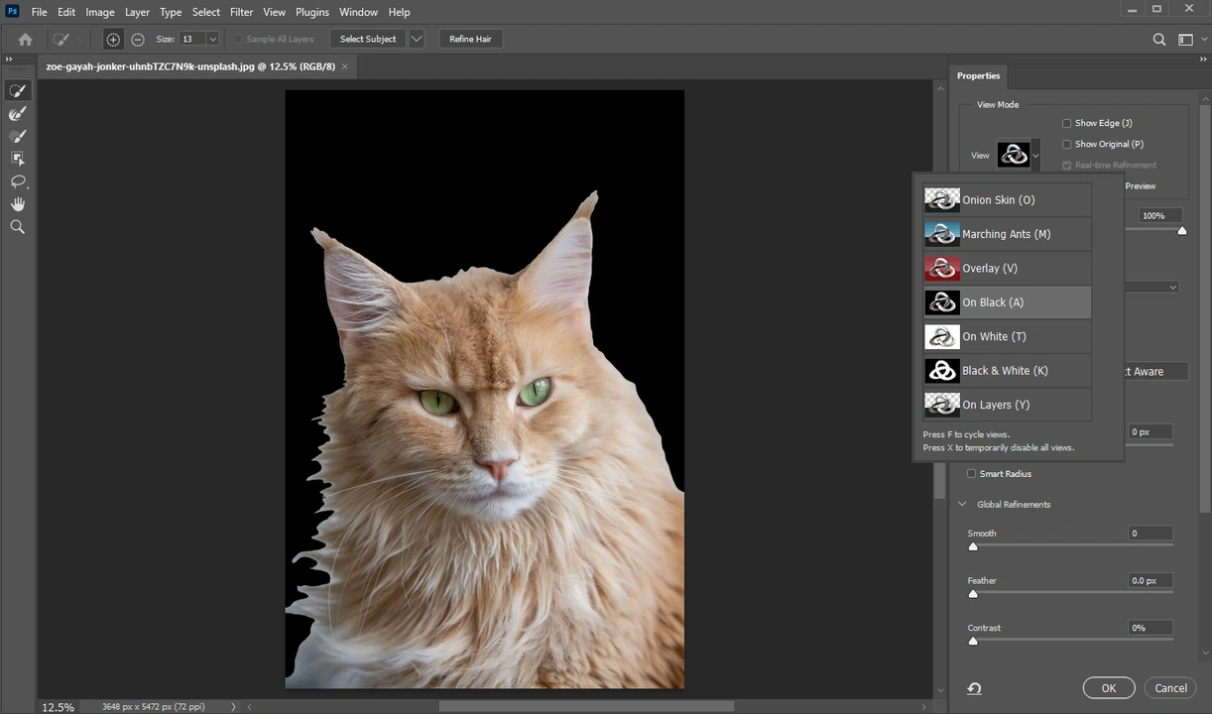Click the Select Subject button

(368, 39)
